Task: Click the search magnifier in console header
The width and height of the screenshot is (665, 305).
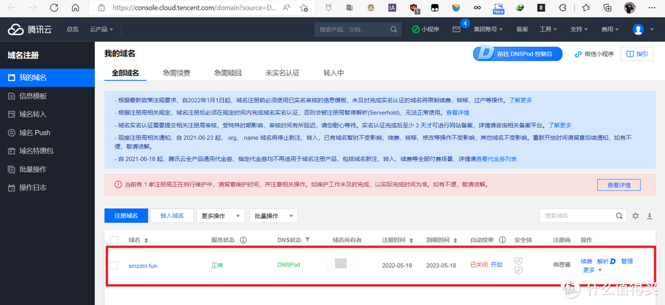Action: click(393, 30)
